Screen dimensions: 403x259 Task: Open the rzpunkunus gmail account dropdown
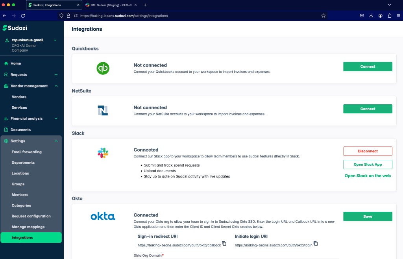tap(54, 40)
